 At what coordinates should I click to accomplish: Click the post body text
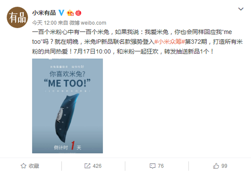pyautogui.click(x=137, y=42)
